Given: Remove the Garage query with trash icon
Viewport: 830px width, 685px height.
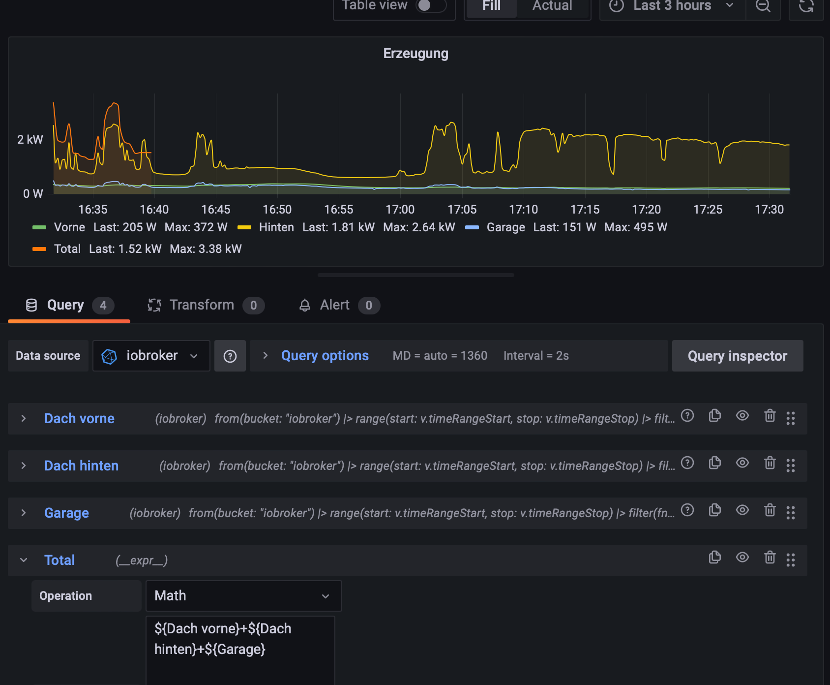Looking at the screenshot, I should [x=770, y=511].
